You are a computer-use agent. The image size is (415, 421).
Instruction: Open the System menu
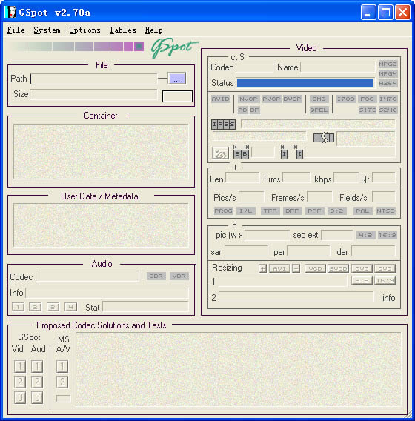[47, 30]
